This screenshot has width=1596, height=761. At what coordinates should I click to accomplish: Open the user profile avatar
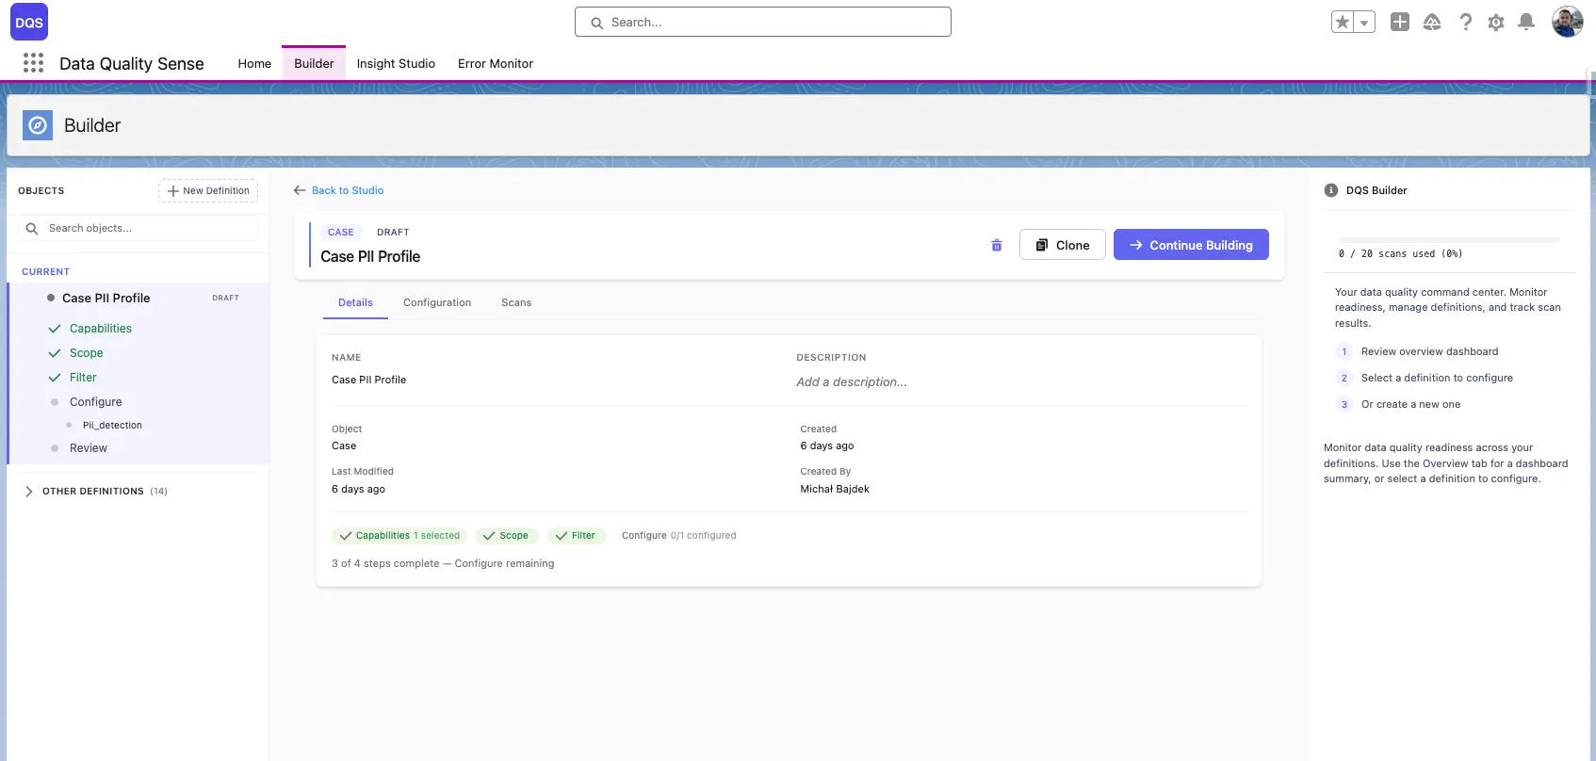pyautogui.click(x=1568, y=22)
